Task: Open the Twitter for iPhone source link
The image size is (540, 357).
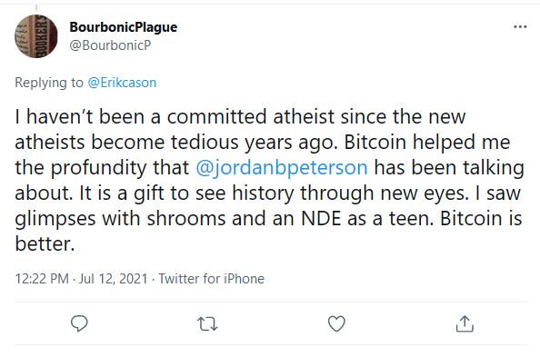Action: pyautogui.click(x=212, y=279)
